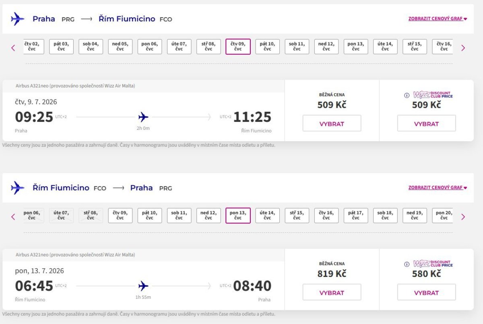
Task: Click the airplane icon beside Praha to Řím heading
Action: pos(17,19)
